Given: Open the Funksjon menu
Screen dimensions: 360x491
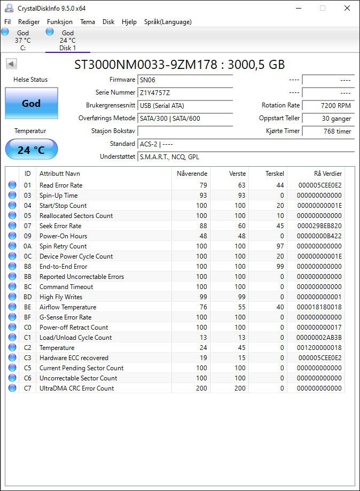Looking at the screenshot, I should 59,22.
